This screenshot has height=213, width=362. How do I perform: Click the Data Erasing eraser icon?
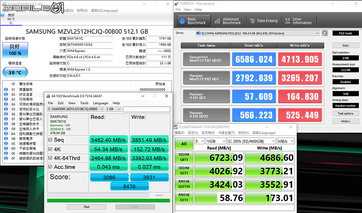coord(252,21)
